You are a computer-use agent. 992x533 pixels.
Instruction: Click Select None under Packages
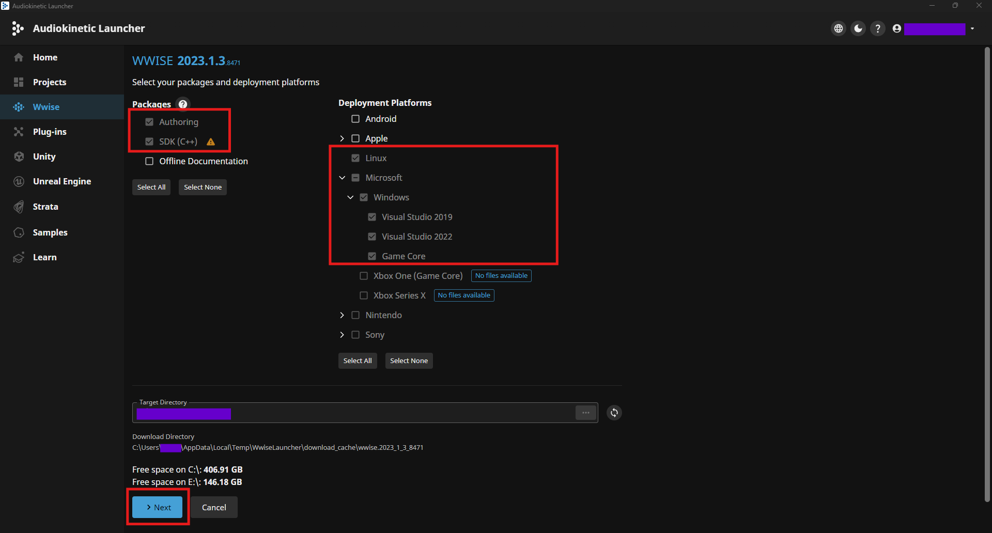(203, 187)
